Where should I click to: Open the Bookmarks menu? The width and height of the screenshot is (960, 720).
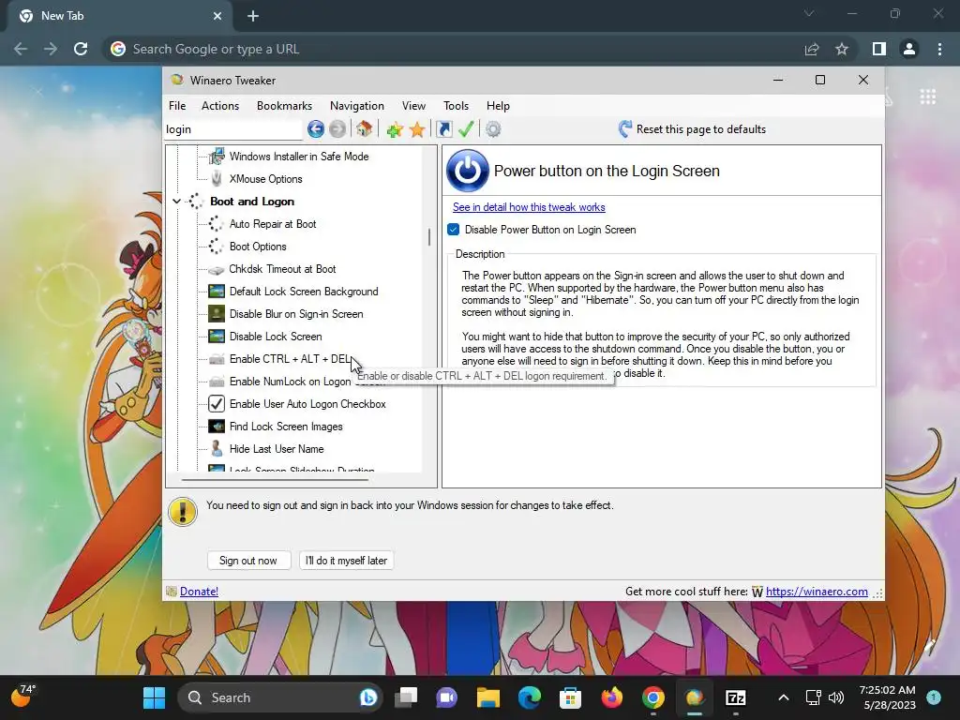(x=284, y=106)
